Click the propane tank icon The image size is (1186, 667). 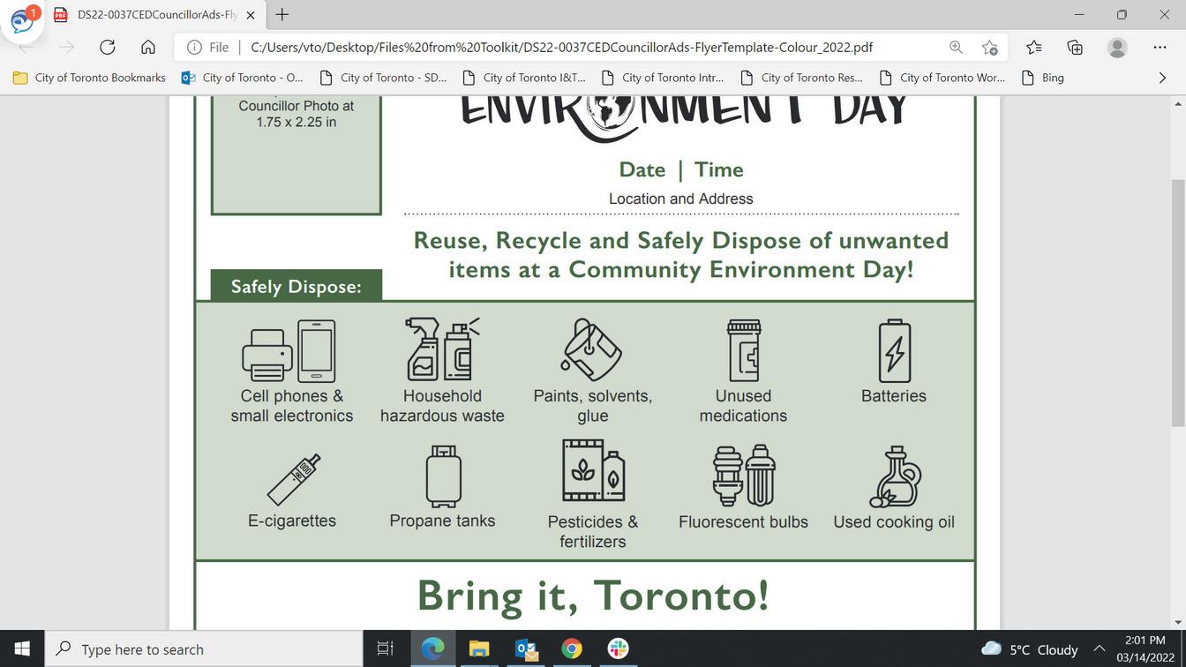coord(443,476)
